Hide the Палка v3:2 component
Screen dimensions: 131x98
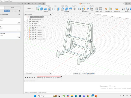point(31,32)
